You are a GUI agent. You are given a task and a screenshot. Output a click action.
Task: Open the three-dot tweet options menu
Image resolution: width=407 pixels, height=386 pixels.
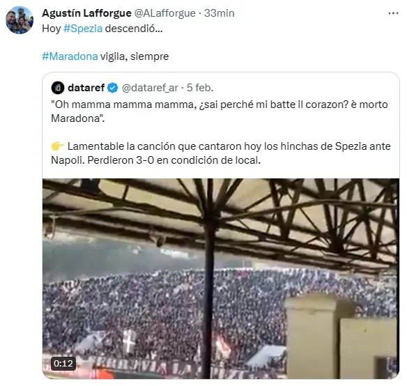(393, 13)
